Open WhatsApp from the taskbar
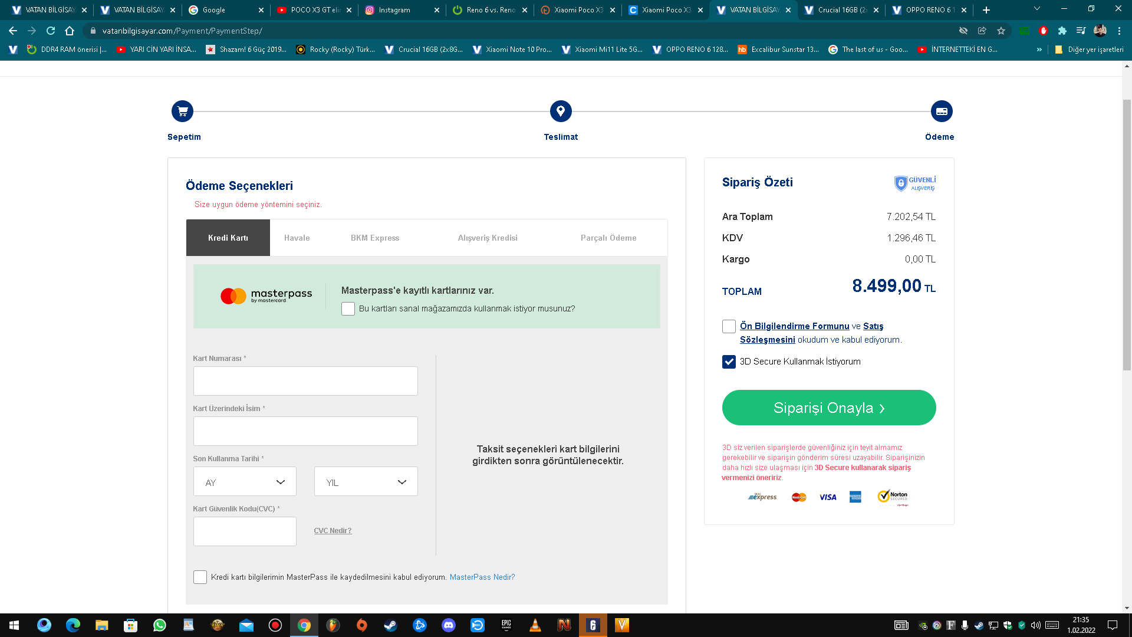The width and height of the screenshot is (1132, 637). 159,625
